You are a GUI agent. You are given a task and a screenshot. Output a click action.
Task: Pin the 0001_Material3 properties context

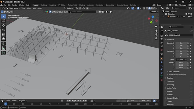pos(191,31)
